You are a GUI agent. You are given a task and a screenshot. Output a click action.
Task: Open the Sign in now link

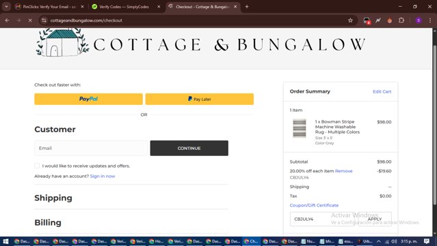103,176
